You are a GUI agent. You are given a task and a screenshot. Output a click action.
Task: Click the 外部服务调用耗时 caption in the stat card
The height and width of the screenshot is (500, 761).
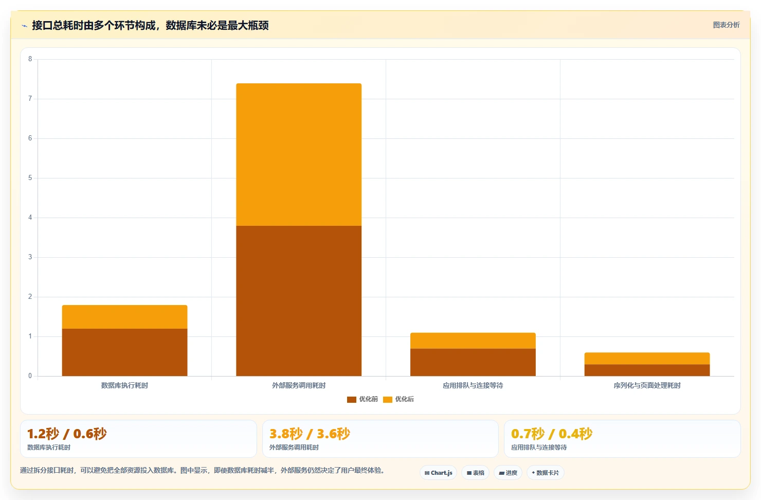[x=294, y=448]
